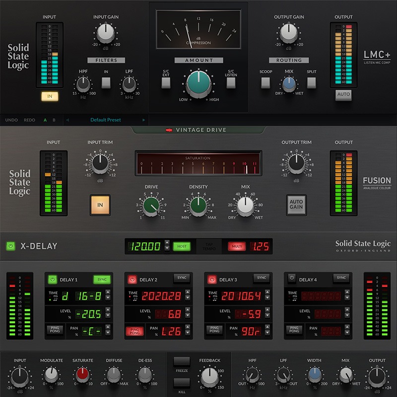Click the Vintage Drive red indicator
The image size is (397, 397).
point(169,130)
